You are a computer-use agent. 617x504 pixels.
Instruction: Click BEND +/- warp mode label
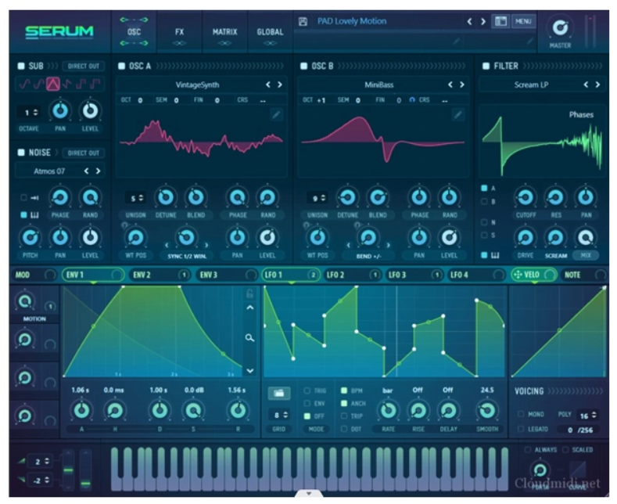pos(368,256)
